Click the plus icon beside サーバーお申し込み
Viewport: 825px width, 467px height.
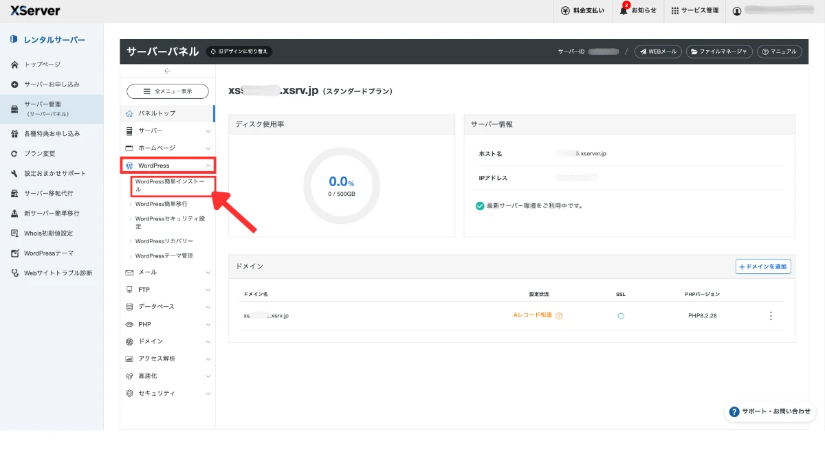[14, 84]
